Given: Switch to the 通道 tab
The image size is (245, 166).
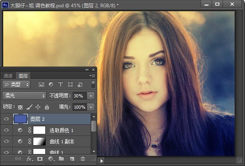Looking at the screenshot, I should click(x=8, y=76).
